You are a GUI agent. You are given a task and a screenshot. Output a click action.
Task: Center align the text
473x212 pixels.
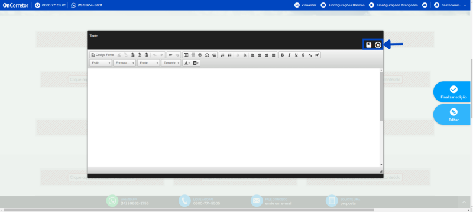[260, 55]
